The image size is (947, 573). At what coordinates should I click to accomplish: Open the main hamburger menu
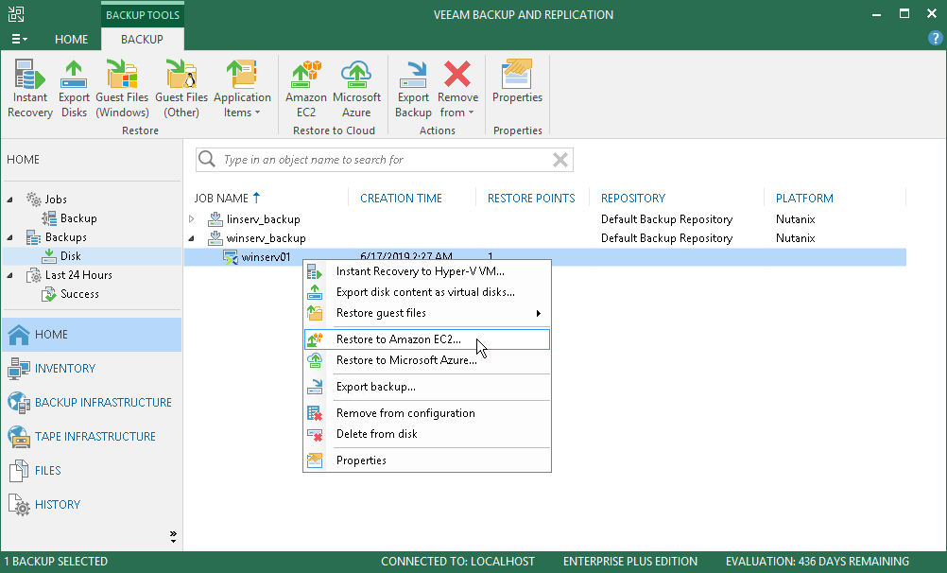(19, 40)
